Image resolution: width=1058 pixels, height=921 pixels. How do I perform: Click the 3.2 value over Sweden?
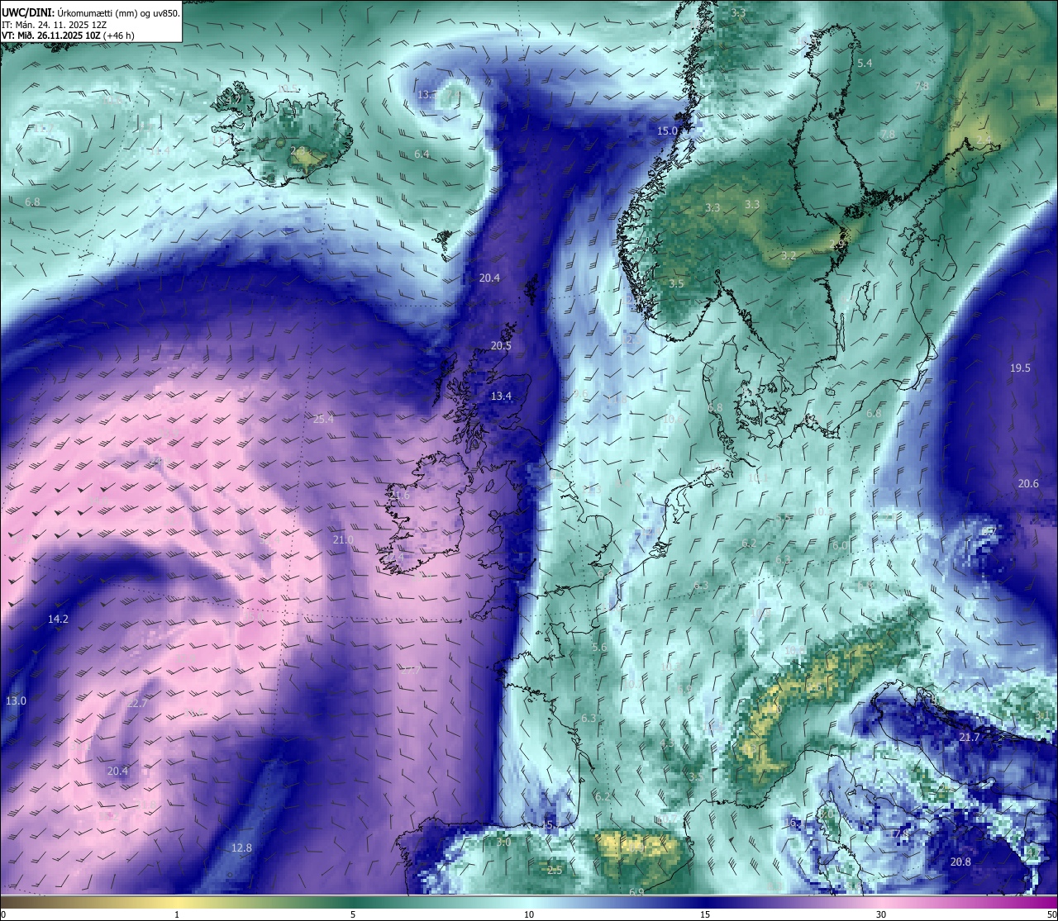pos(789,255)
